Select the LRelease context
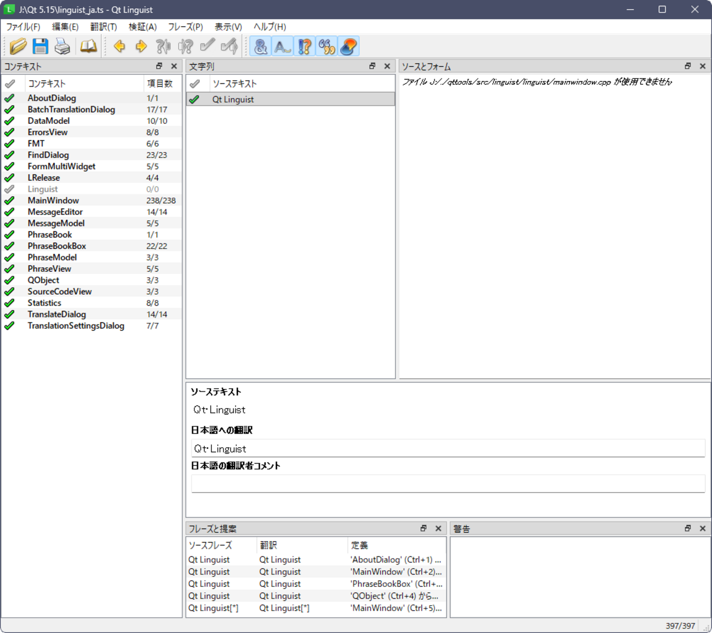Screen dimensions: 712x633 pyautogui.click(x=91, y=178)
